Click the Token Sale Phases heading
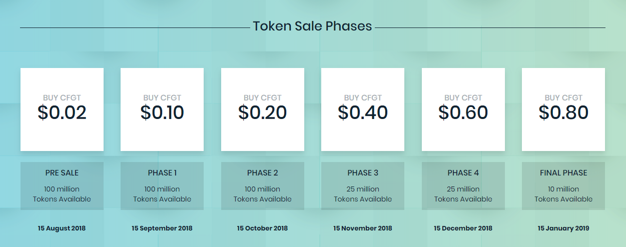The height and width of the screenshot is (247, 626). pos(312,26)
